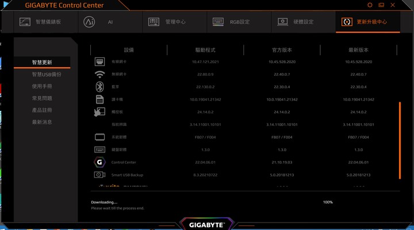This screenshot has width=414, height=230.
Task: Click the 'Please wait till the process end.' message
Action: point(117,208)
